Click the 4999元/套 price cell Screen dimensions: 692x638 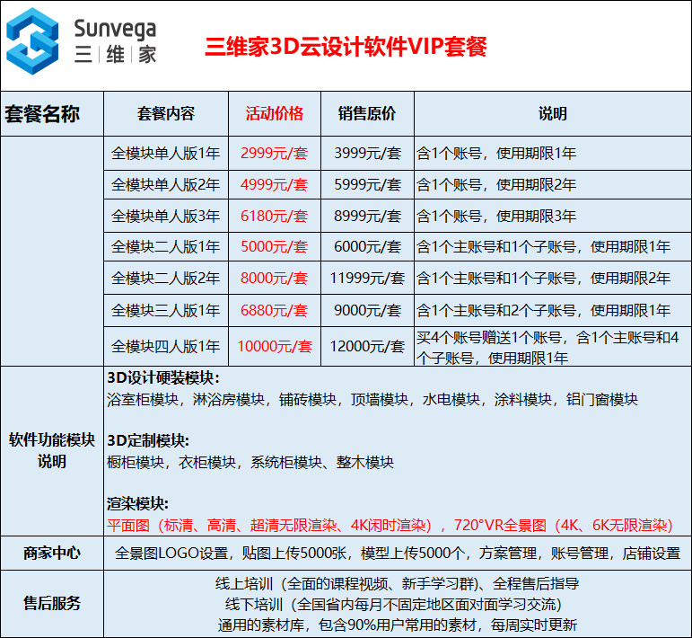pos(275,185)
